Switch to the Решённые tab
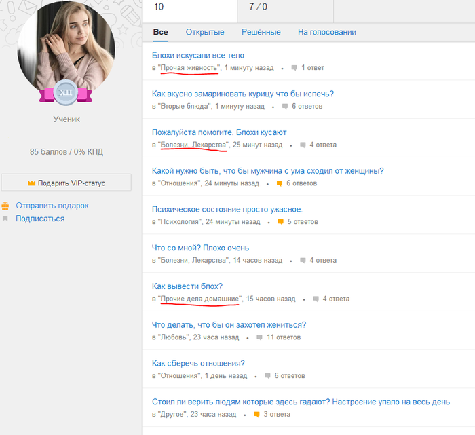475x435 pixels. (x=261, y=32)
